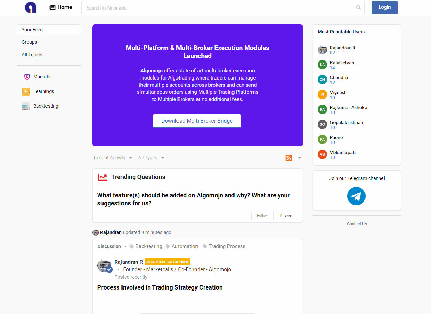The image size is (431, 314).
Task: Open the All Types filter dropdown
Action: click(151, 158)
